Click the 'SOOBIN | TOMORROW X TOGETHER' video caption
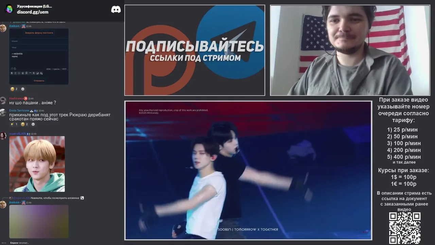Viewport: 435px width, 245px height. pos(248,229)
